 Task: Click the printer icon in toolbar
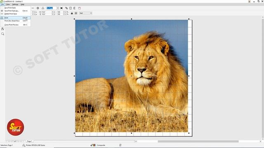pyautogui.click(x=43, y=8)
